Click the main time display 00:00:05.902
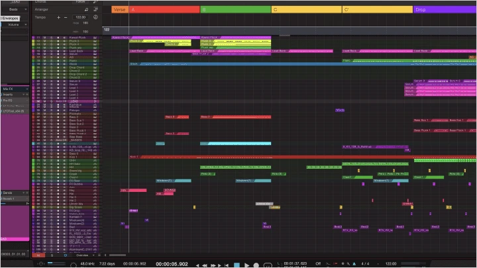The image size is (477, 268). click(x=172, y=264)
